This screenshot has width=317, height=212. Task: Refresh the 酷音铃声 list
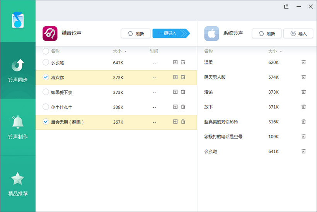tap(135, 34)
